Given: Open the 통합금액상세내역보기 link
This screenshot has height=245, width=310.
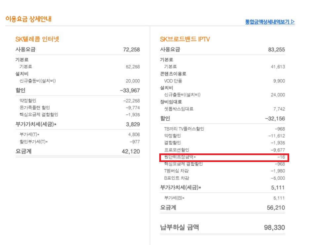Looking at the screenshot, I should [x=267, y=22].
